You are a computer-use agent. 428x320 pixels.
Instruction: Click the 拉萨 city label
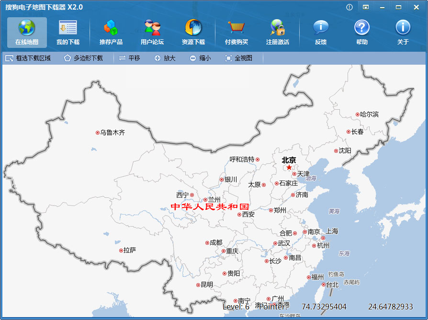130,250
